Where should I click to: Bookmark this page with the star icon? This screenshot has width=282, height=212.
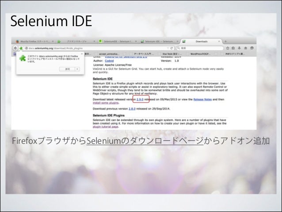pos(228,48)
